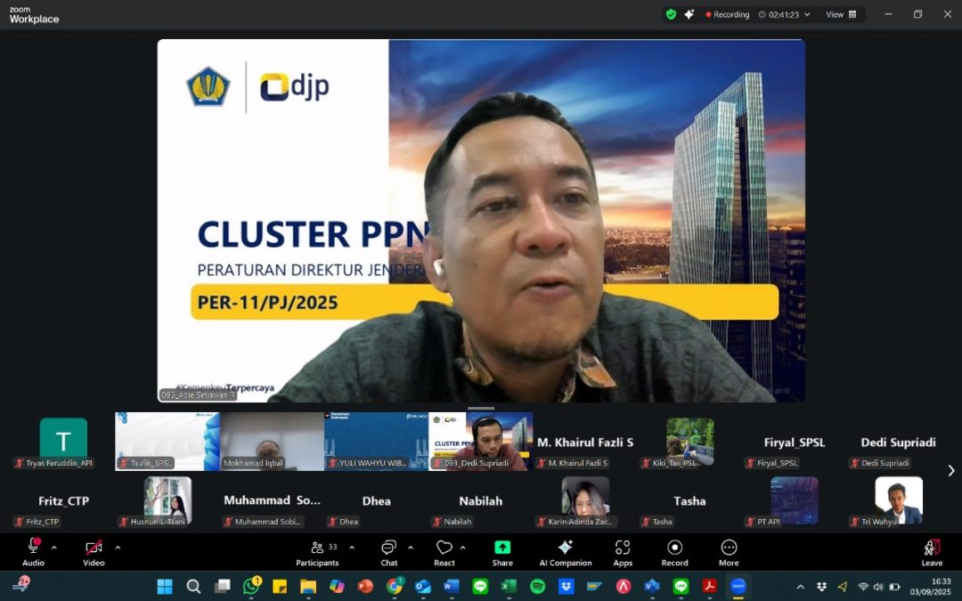Screen dimensions: 962x601
Task: Expand the video options chevron
Action: pos(118,548)
